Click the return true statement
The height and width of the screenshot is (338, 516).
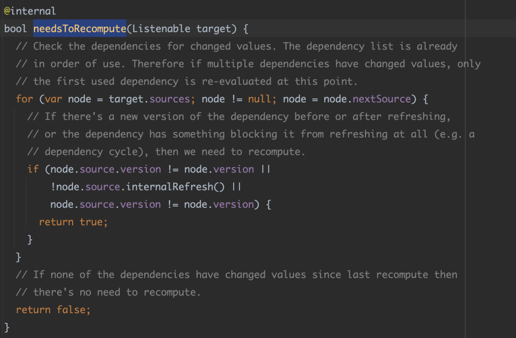74,222
